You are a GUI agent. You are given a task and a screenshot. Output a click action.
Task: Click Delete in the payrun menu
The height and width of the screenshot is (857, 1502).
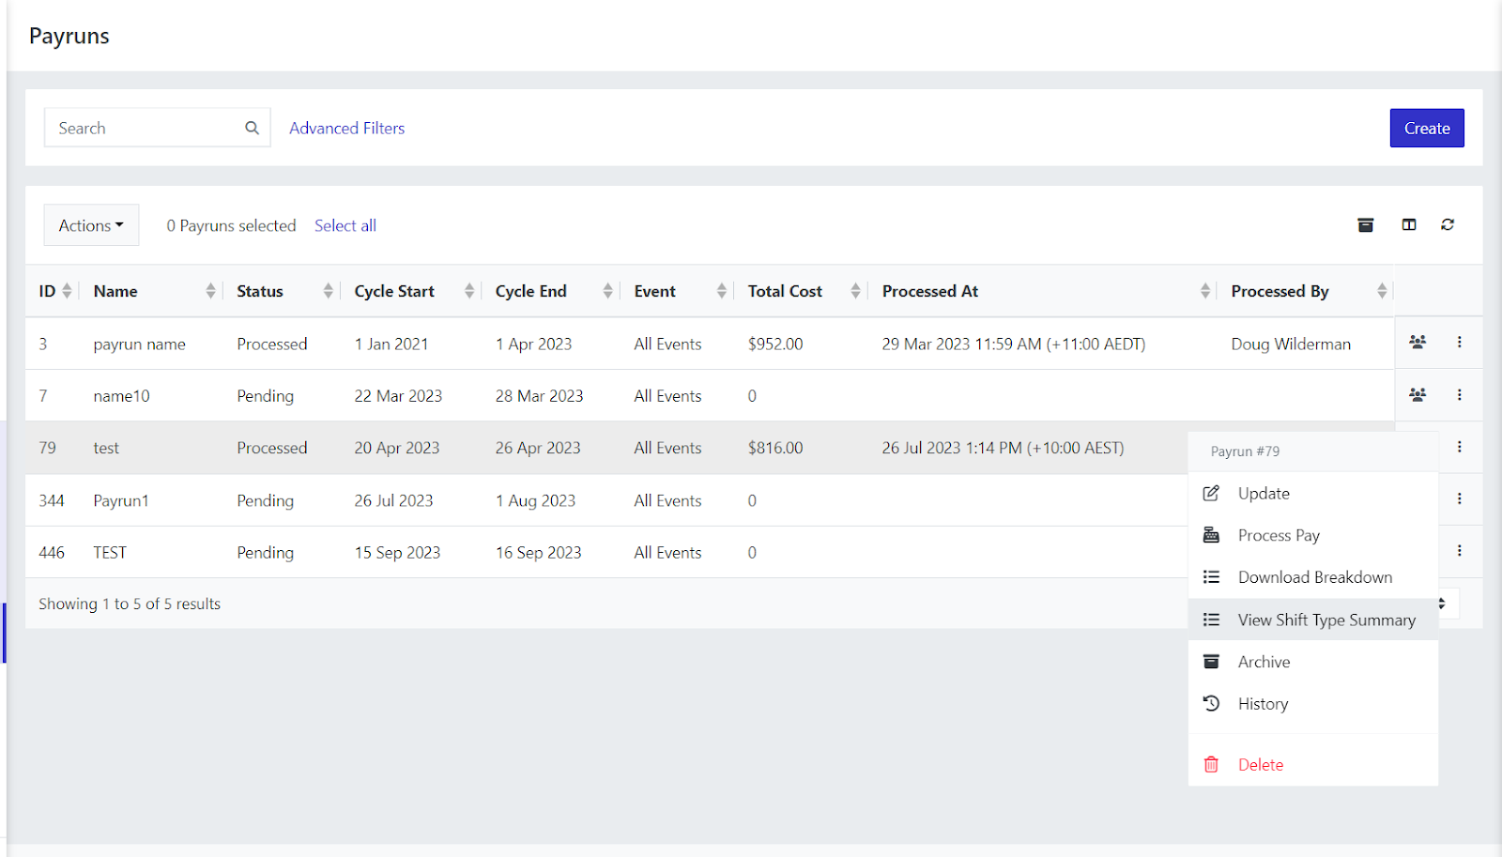1260,765
